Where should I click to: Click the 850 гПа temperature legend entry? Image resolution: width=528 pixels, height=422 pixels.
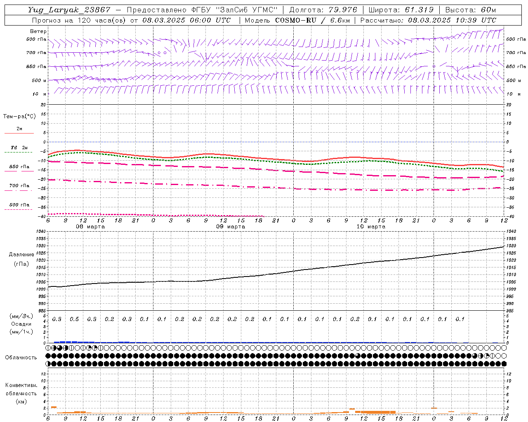(19, 167)
